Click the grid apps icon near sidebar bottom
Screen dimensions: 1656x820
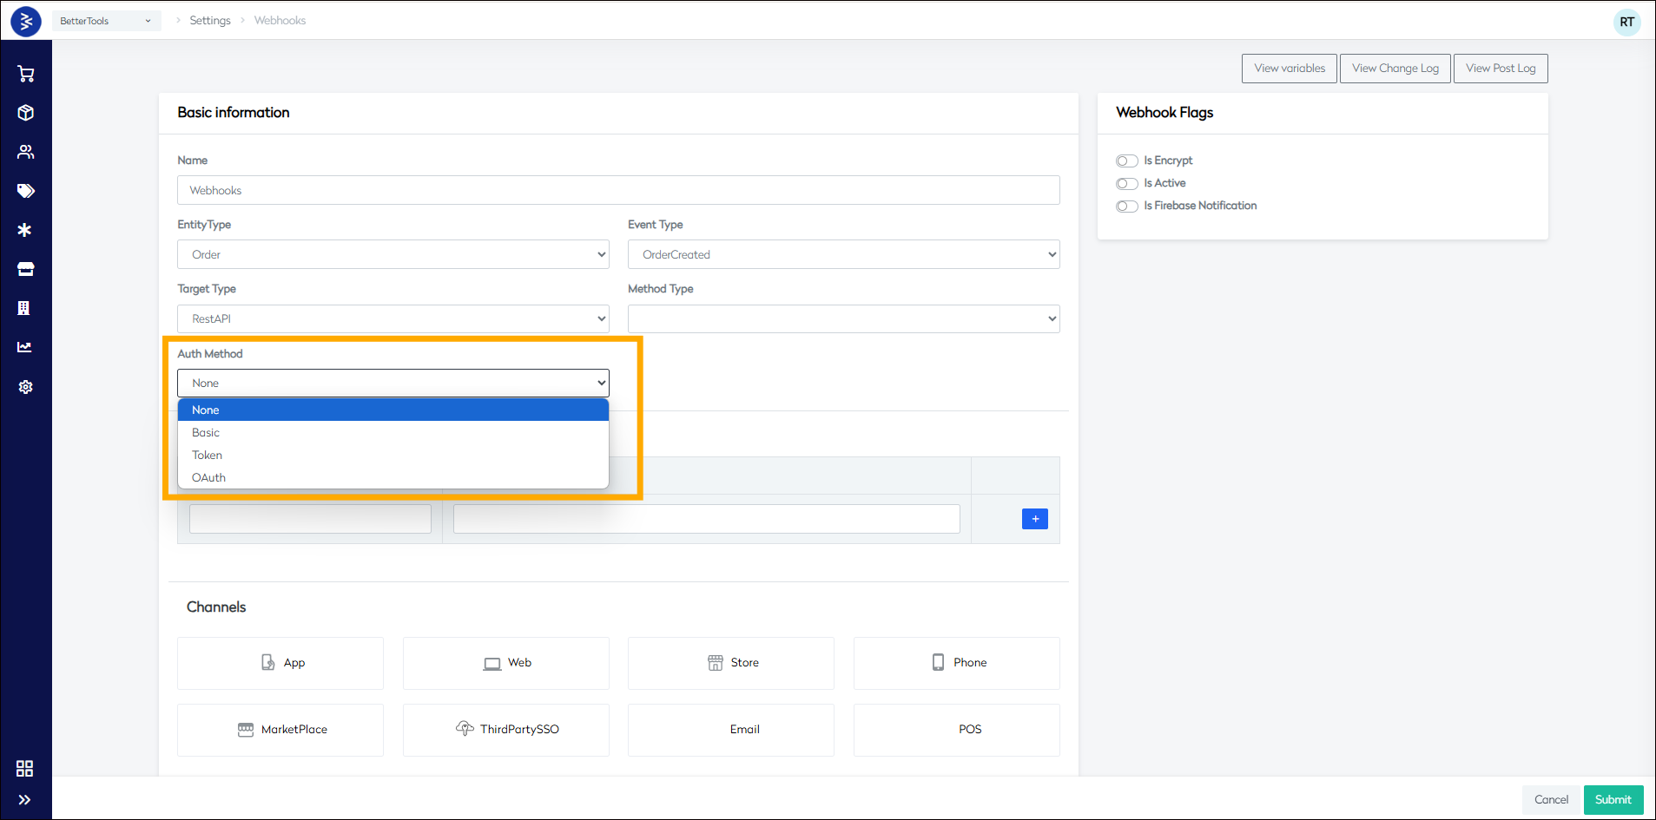(x=25, y=768)
